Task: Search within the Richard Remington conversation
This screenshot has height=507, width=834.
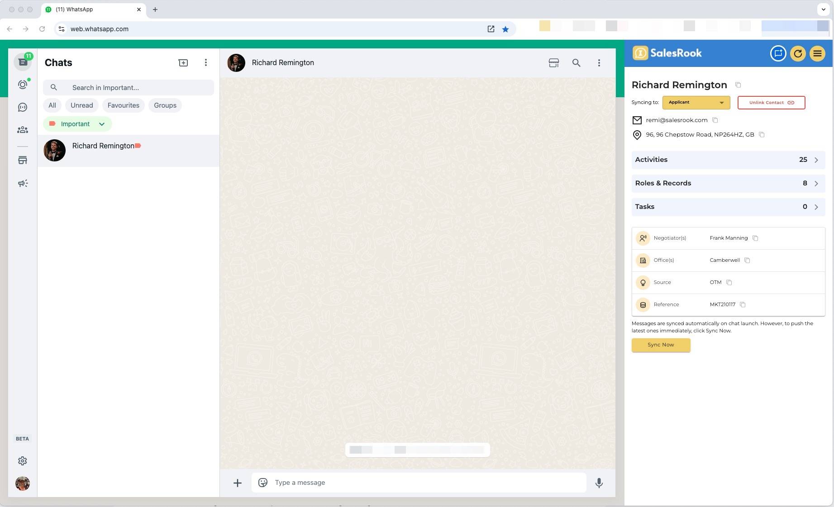Action: (x=577, y=63)
